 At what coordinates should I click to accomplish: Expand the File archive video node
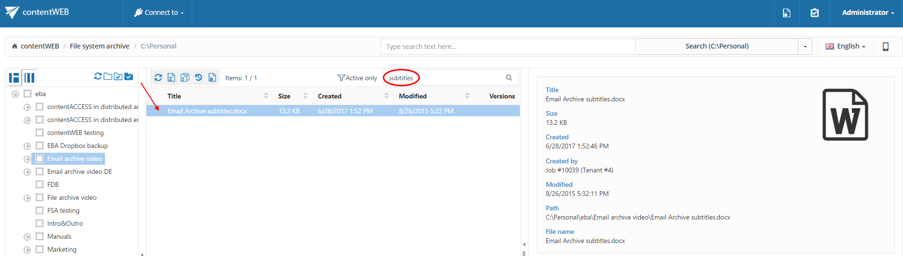27,198
